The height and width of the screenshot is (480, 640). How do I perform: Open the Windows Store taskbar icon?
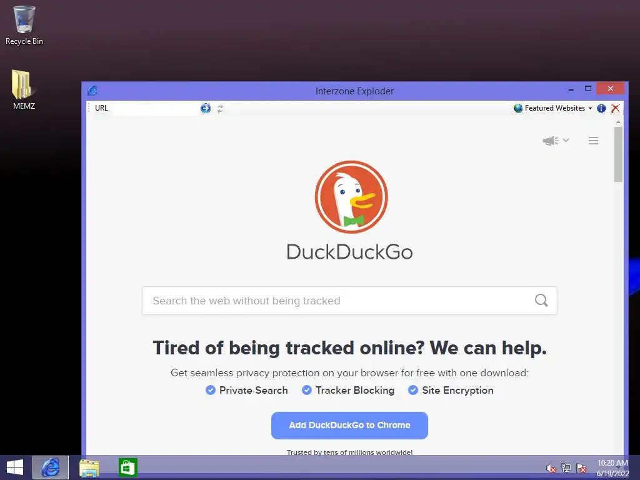[127, 467]
